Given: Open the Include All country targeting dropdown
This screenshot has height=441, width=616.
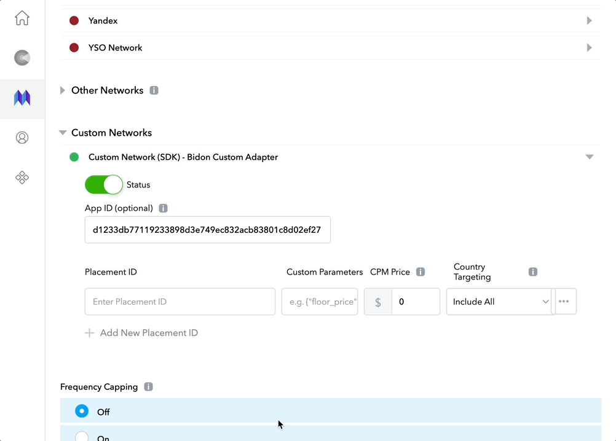Looking at the screenshot, I should click(500, 302).
